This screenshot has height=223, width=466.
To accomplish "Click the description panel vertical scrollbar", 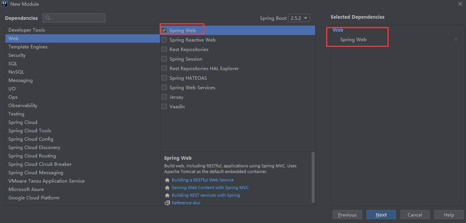I will point(313,177).
